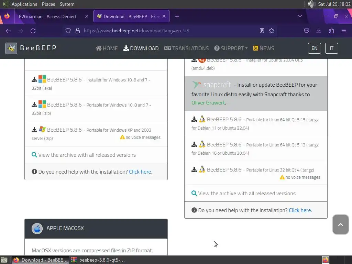This screenshot has height=264, width=352.
Task: Bookmark this page with the star icon
Action: [x=272, y=31]
